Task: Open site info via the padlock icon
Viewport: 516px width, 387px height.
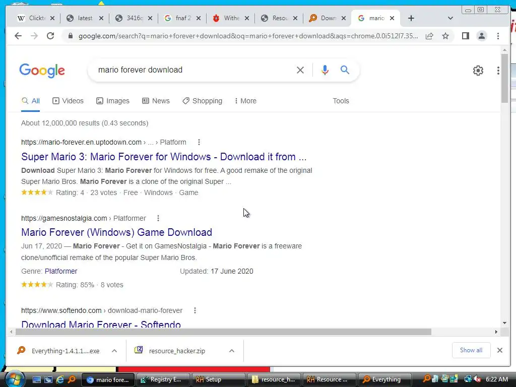Action: 71,36
